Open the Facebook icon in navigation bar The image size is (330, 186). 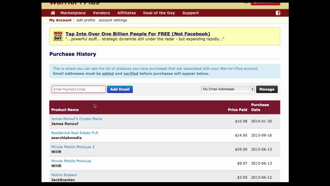[x=278, y=13]
